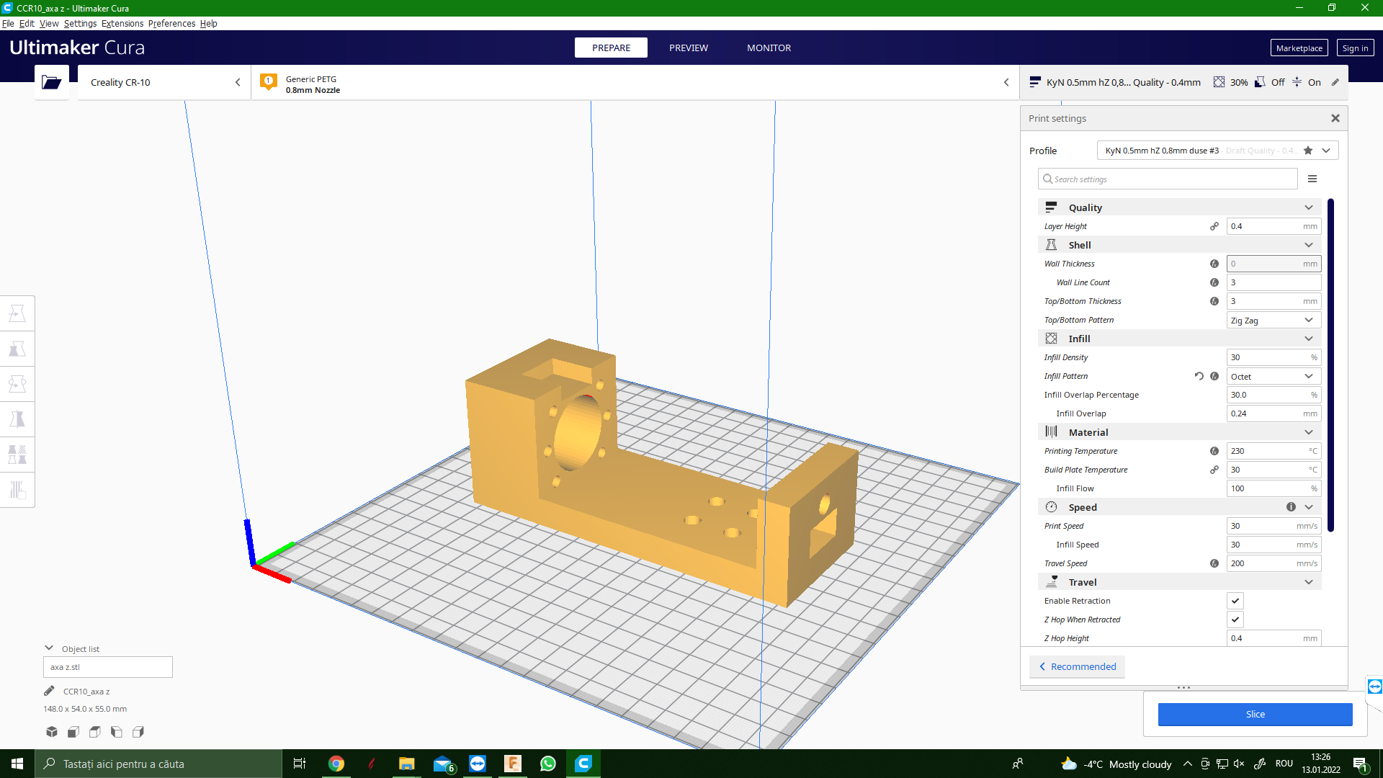Open Top/Bottom Pattern Zig Zag dropdown
1383x778 pixels.
click(1273, 320)
